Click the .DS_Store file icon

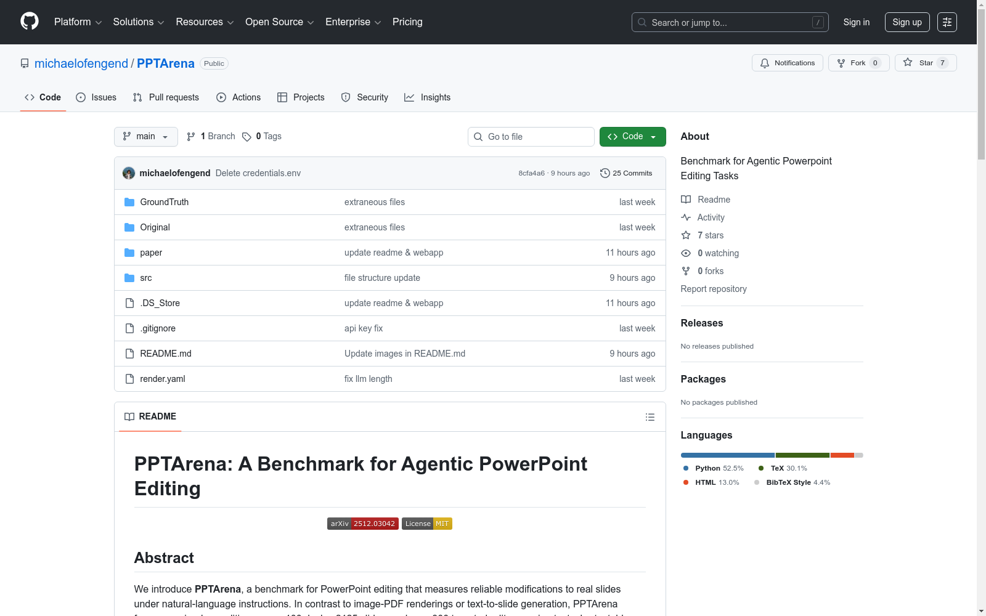[129, 303]
